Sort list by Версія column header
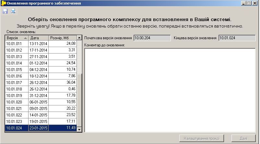 click(x=17, y=38)
